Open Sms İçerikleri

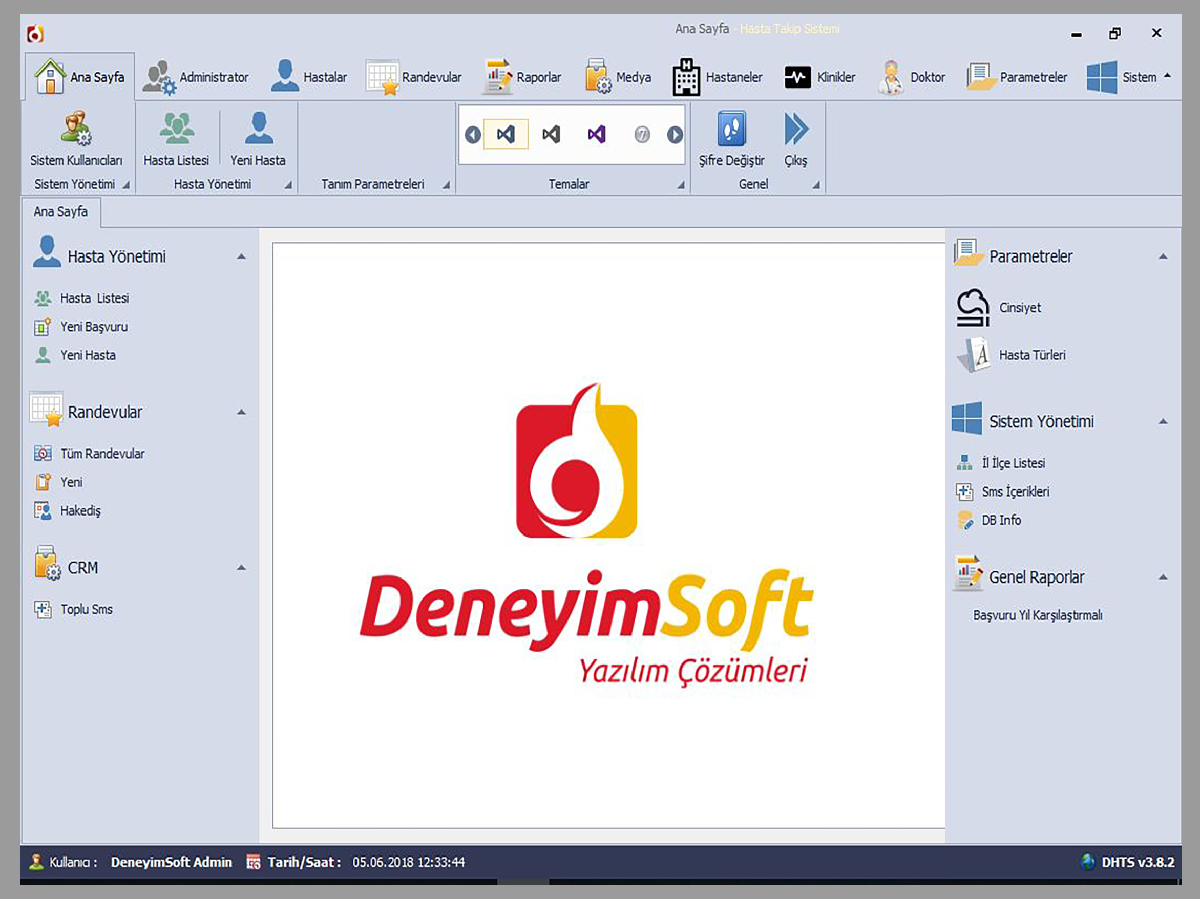[x=1002, y=492]
